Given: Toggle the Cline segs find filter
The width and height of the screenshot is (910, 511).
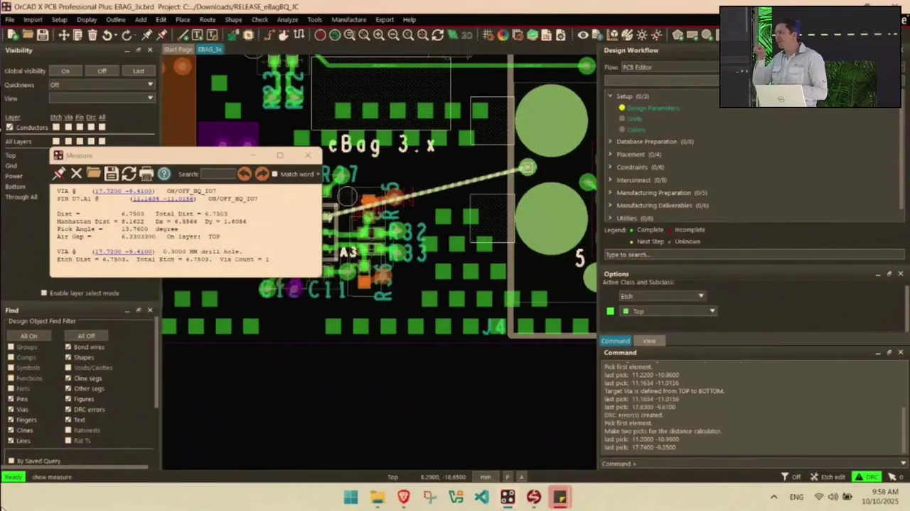Looking at the screenshot, I should (x=68, y=378).
